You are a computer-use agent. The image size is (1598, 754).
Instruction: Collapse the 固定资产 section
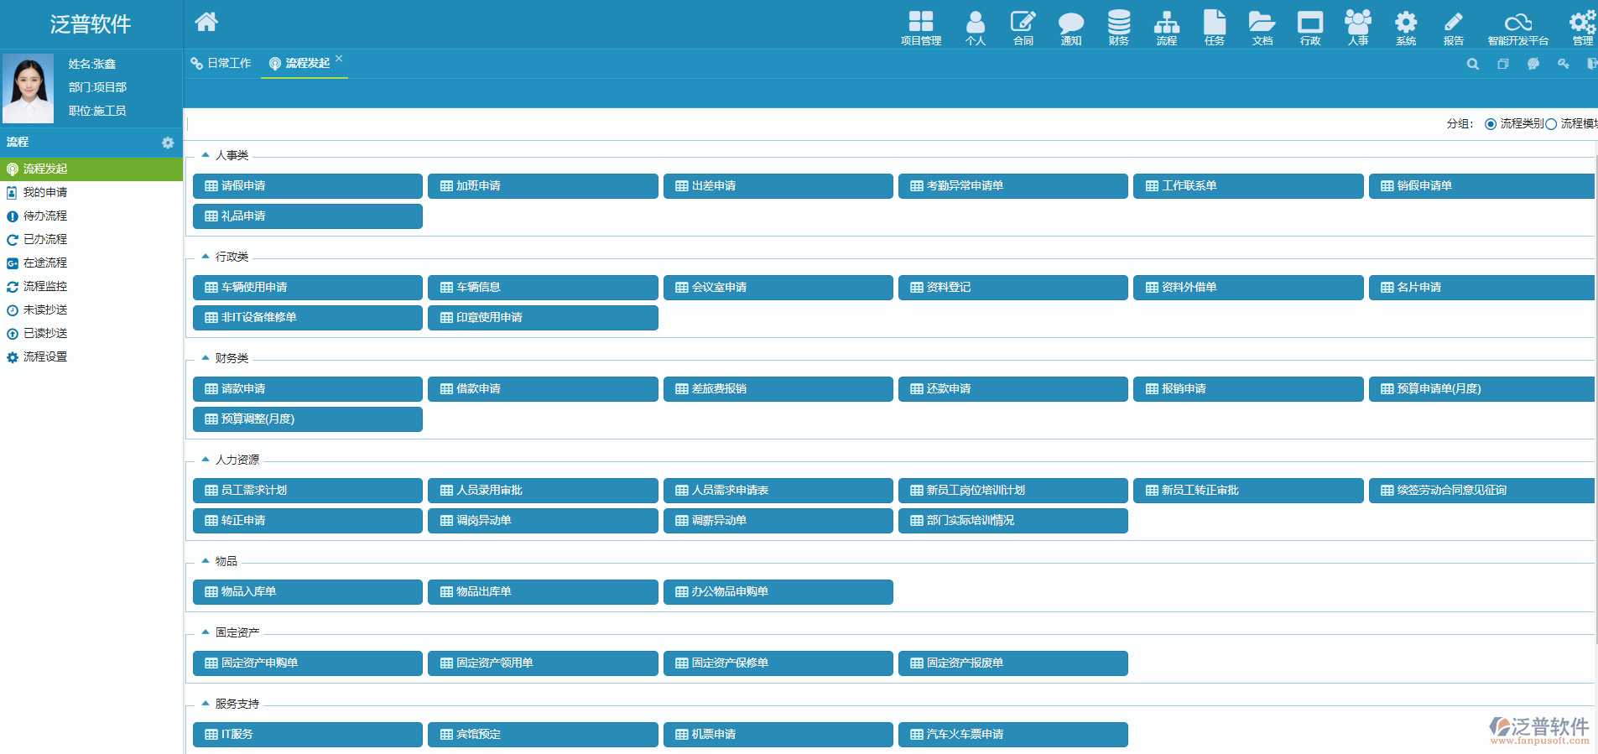pyautogui.click(x=206, y=632)
